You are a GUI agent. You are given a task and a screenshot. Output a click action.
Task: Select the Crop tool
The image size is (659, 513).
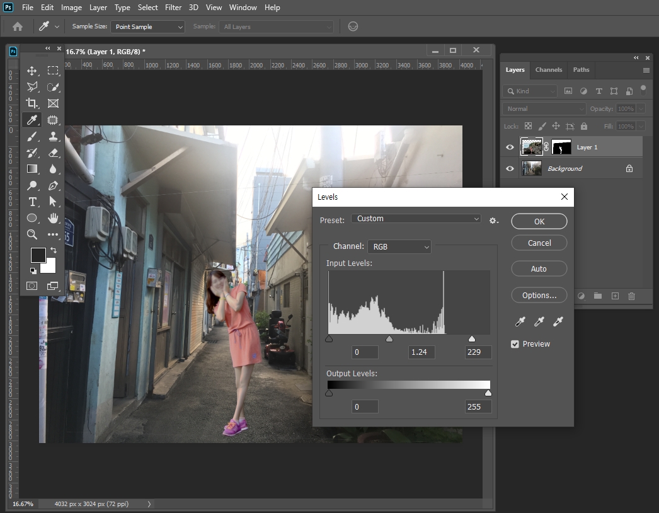(x=32, y=103)
